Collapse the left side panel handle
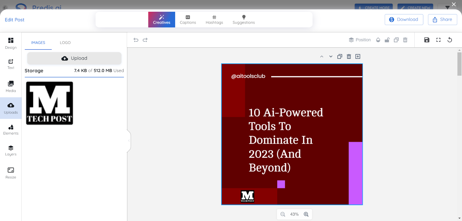Screen dimensions: 462x221 (x=129, y=141)
